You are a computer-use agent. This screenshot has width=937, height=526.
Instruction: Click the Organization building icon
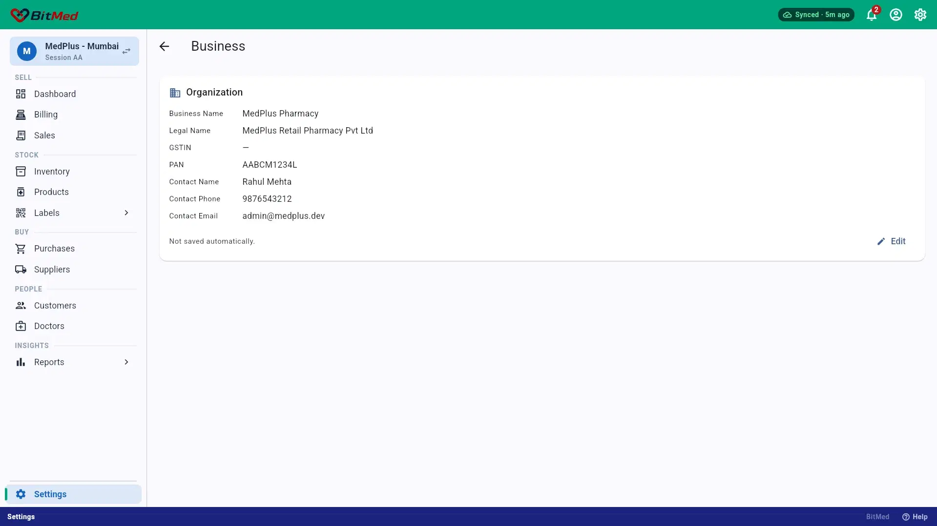click(175, 93)
